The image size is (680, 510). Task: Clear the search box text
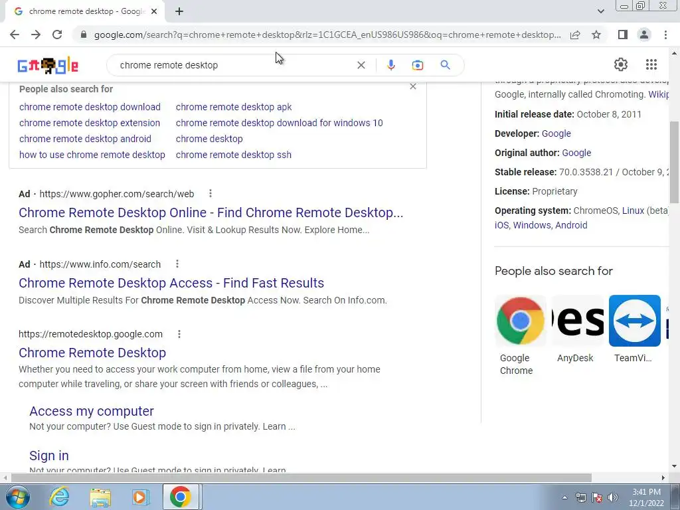(x=361, y=65)
